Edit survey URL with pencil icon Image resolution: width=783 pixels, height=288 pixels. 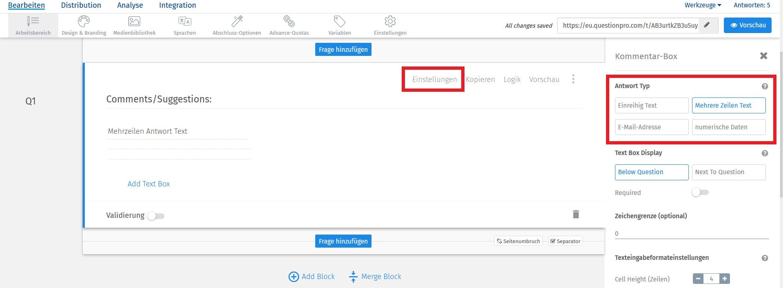pyautogui.click(x=707, y=25)
